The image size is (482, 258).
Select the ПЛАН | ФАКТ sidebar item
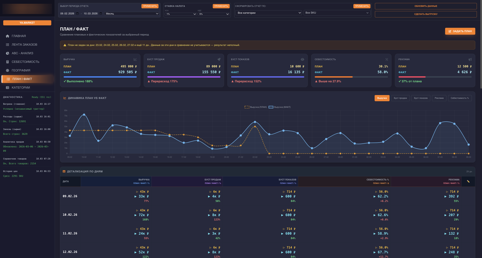click(x=27, y=79)
